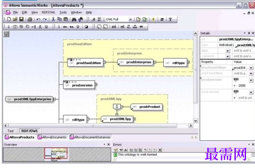Open the File menu
Screen dimensions: 255x168
coord(16,12)
